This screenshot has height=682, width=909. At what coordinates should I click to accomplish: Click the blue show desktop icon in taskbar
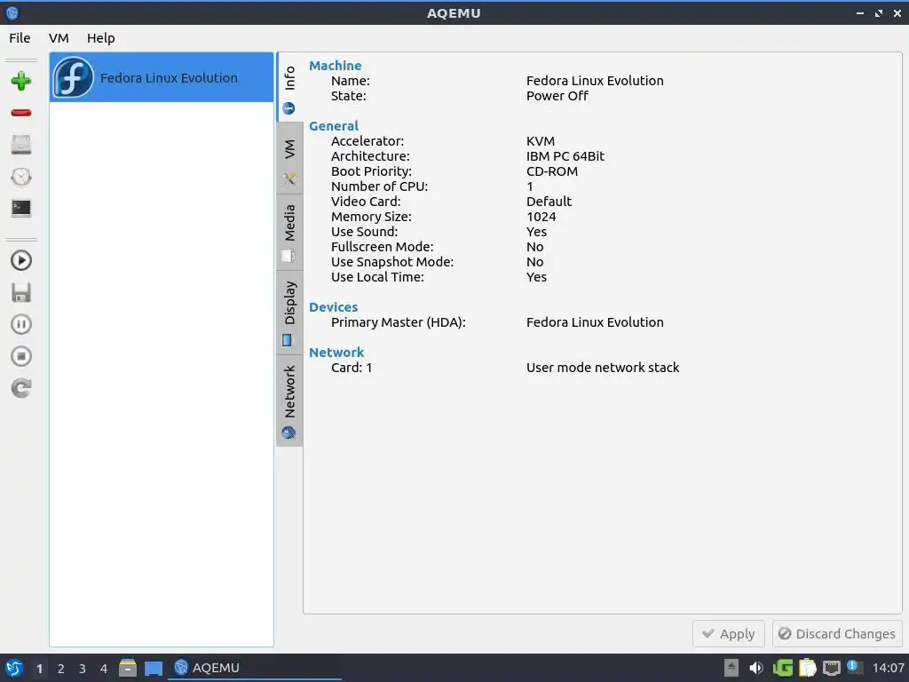pyautogui.click(x=154, y=668)
